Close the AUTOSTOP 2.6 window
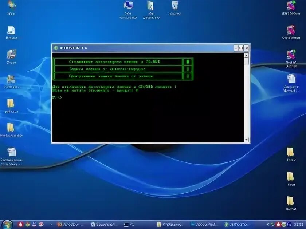Screen dimensions: 306x229 coord(247,48)
